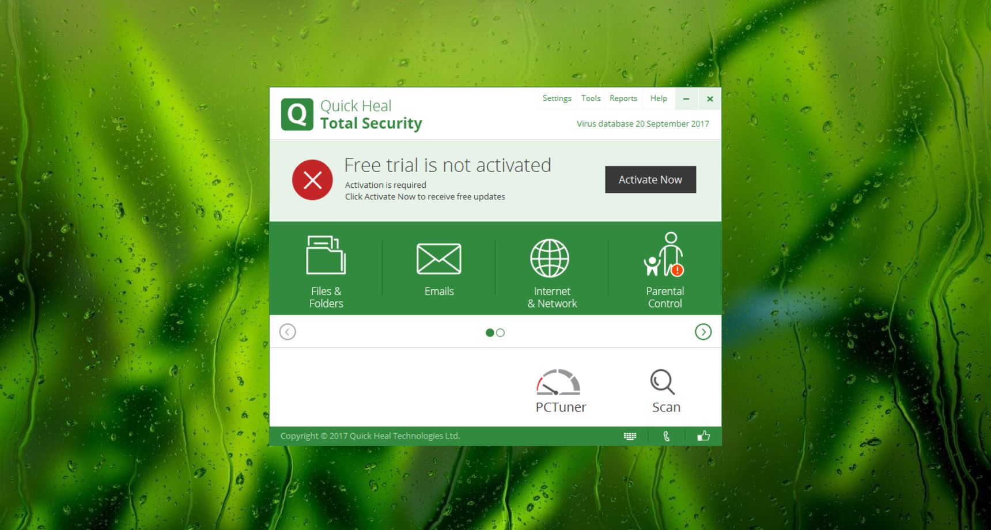Click the thumbs-up like icon
This screenshot has height=530, width=991.
(x=703, y=436)
